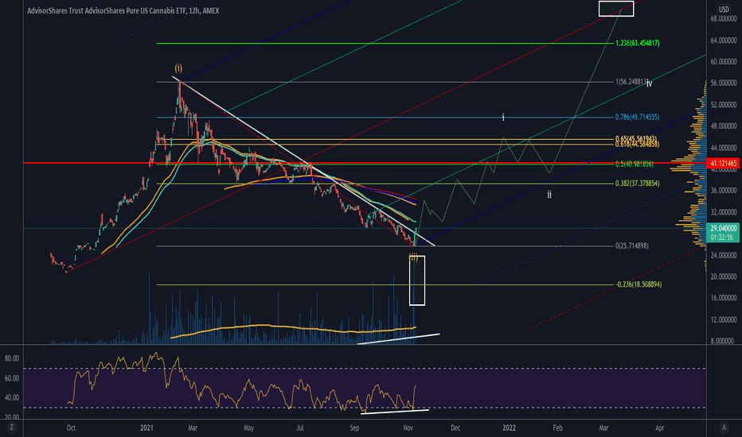Select the current price label 29.040000

pyautogui.click(x=724, y=228)
